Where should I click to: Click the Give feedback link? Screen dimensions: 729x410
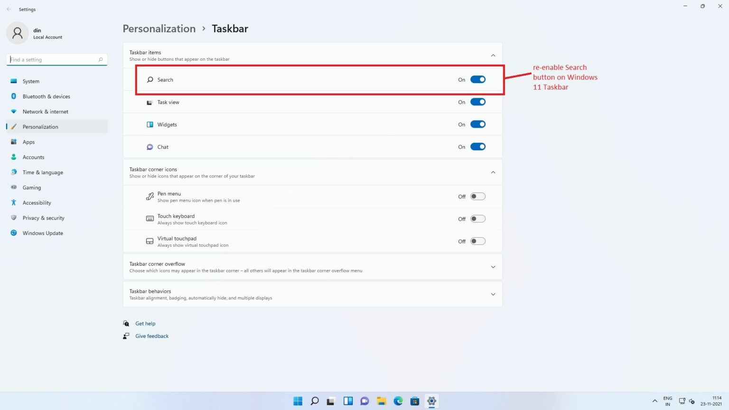[x=152, y=336]
